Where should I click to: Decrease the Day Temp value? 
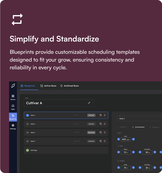119,152
